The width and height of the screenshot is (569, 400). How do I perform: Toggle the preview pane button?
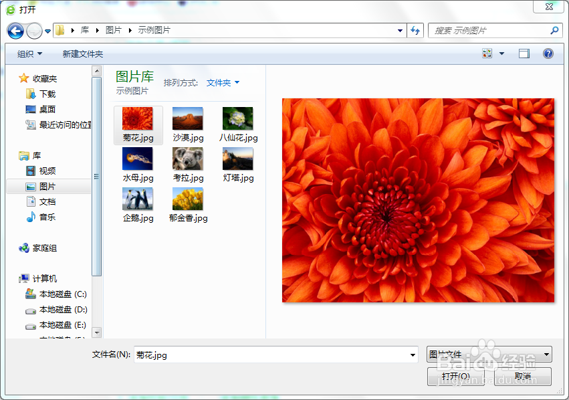(524, 54)
